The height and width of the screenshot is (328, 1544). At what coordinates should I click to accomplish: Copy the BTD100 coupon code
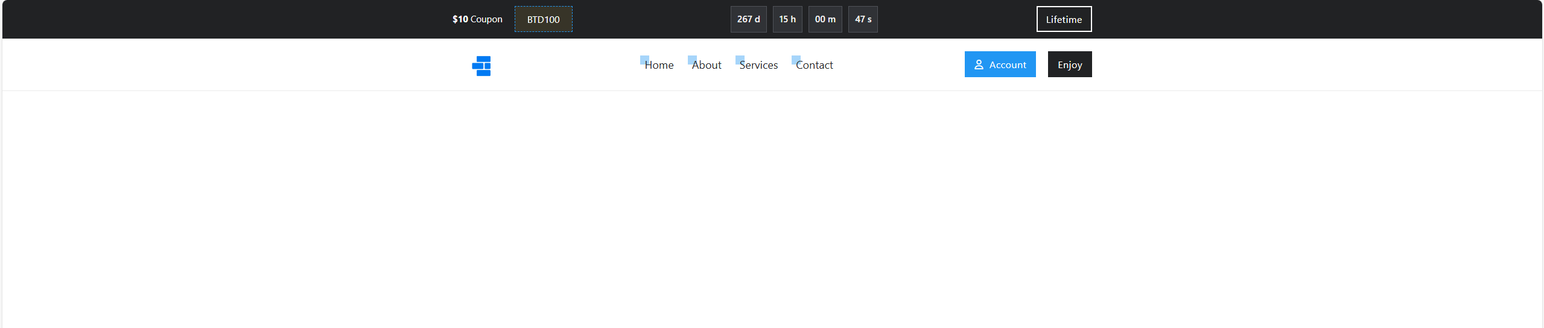click(x=543, y=19)
